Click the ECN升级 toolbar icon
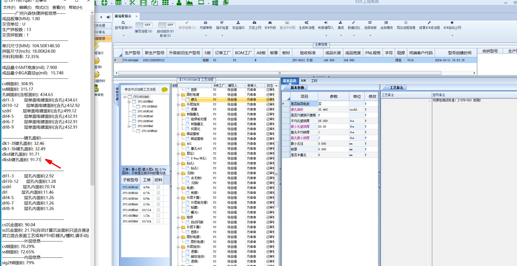 point(270,23)
